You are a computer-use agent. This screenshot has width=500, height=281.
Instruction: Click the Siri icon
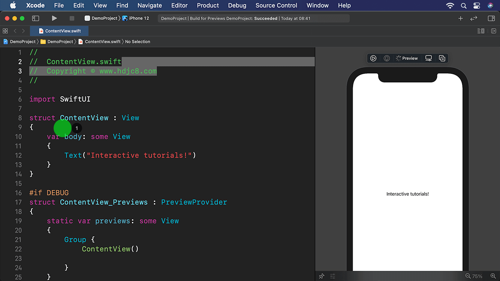tap(491, 6)
